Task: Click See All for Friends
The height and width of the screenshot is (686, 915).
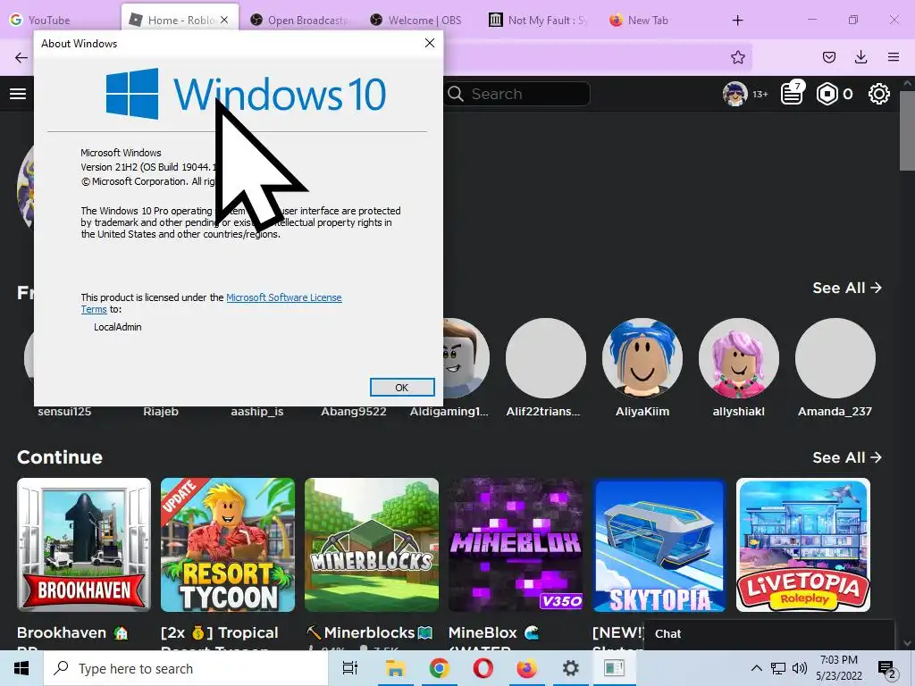Action: pos(847,288)
